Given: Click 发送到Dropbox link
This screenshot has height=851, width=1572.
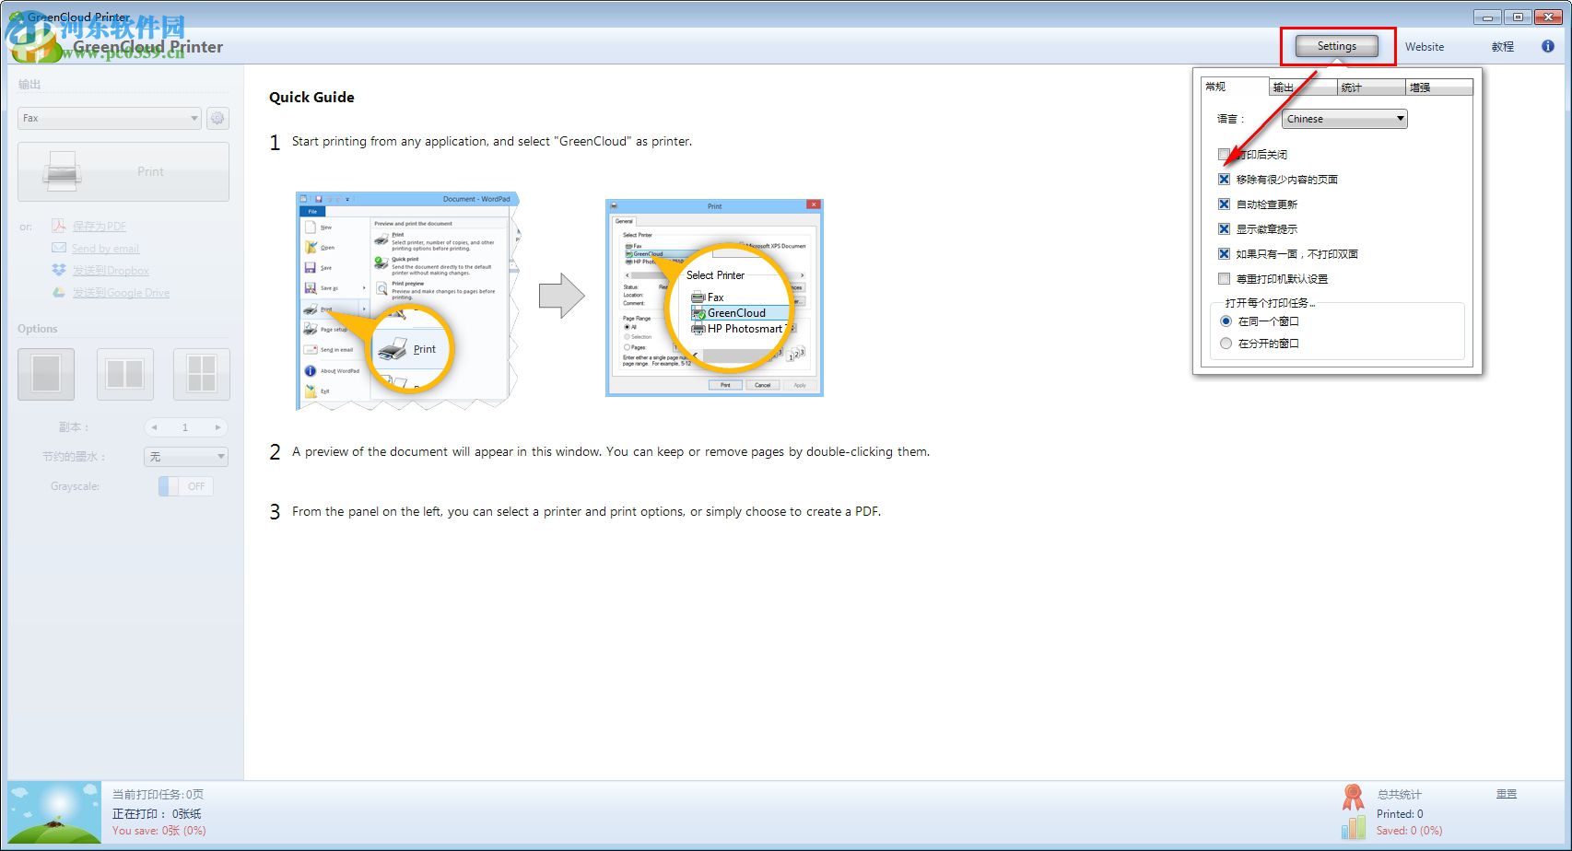Looking at the screenshot, I should click(x=111, y=270).
